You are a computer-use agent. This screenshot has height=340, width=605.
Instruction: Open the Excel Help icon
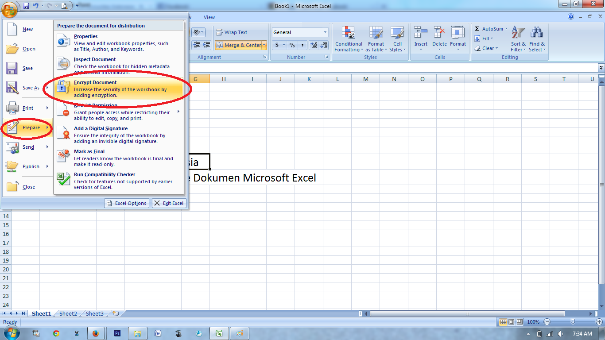[571, 17]
